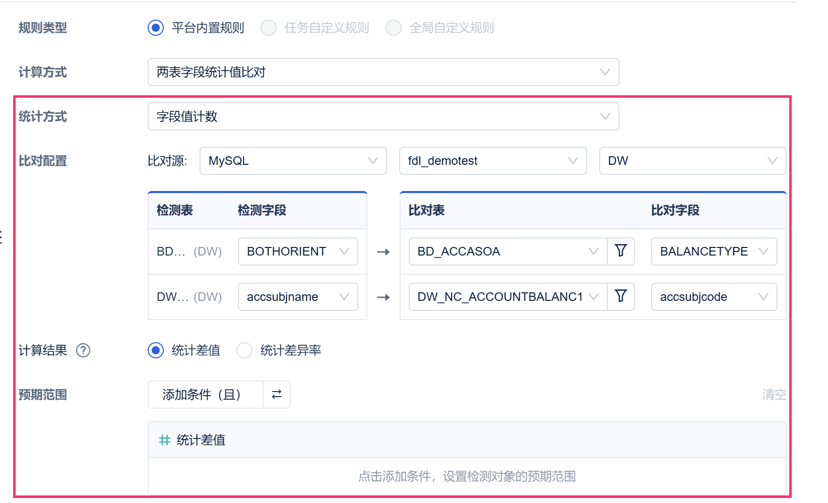Viewport: 828px width, 503px height.
Task: Click filter icon next to BD_ACCASOA table
Action: coord(621,251)
